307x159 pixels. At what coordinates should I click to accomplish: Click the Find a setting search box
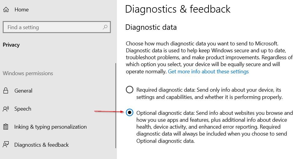[x=57, y=27]
